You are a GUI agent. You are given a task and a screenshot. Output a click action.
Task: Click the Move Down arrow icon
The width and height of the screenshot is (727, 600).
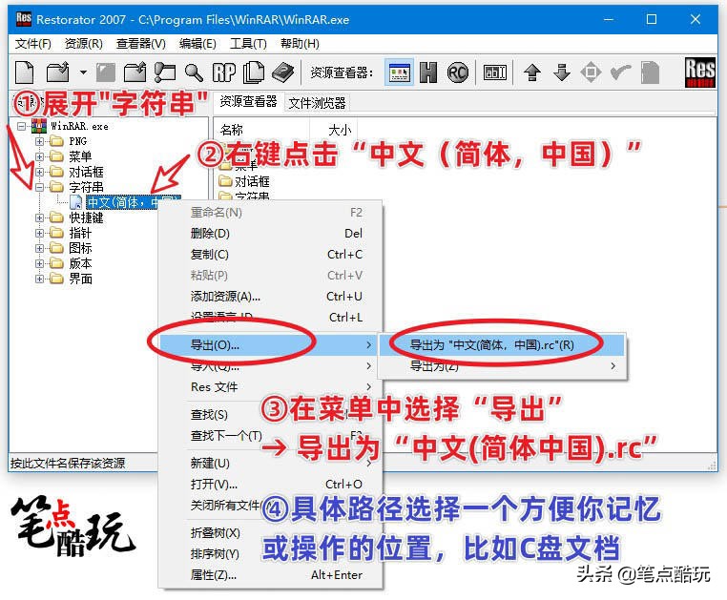pyautogui.click(x=562, y=72)
